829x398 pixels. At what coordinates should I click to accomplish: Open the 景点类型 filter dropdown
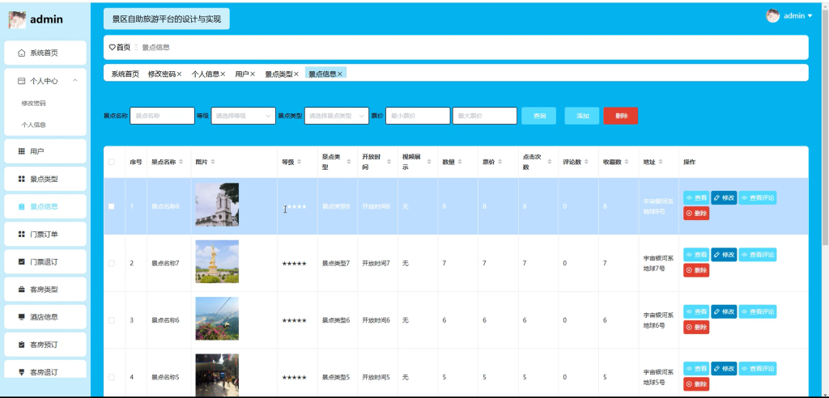(336, 116)
